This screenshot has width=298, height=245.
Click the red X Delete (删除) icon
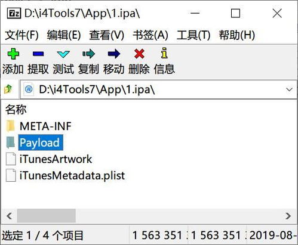coord(139,54)
